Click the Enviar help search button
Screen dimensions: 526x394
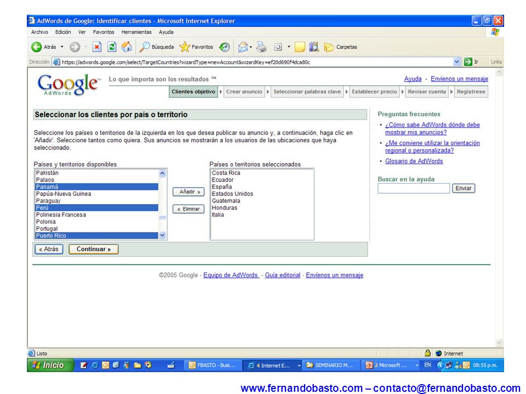(x=464, y=188)
